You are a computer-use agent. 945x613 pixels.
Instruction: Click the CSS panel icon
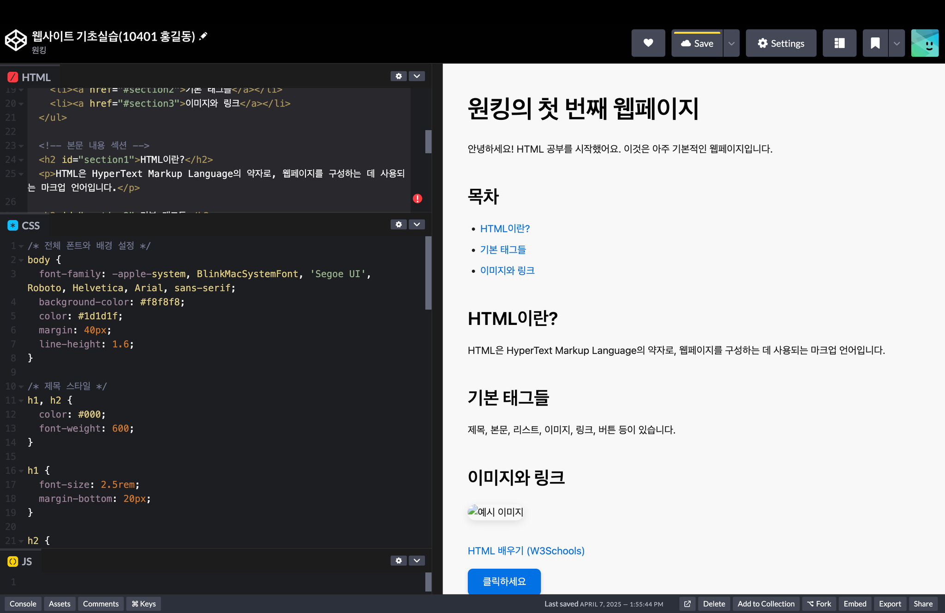[x=13, y=225]
